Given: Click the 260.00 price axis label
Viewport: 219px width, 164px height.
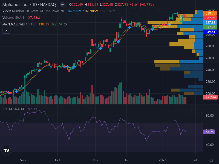Looking at the screenshot, I should [x=211, y=58].
